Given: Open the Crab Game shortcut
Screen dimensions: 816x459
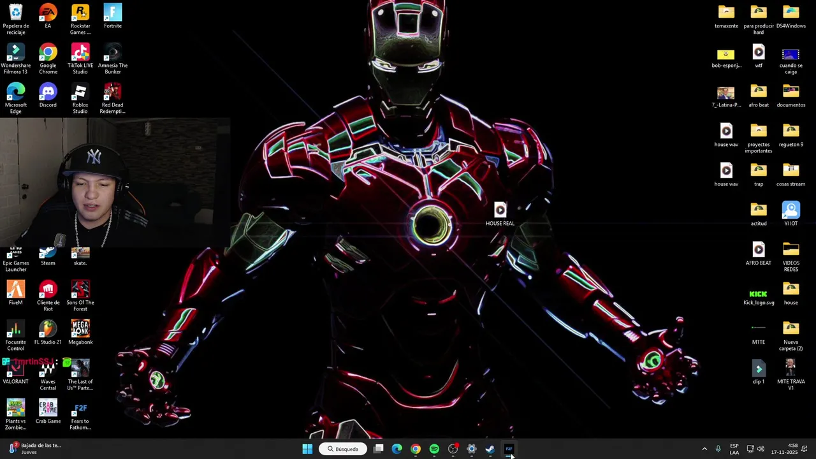Looking at the screenshot, I should coord(48,412).
